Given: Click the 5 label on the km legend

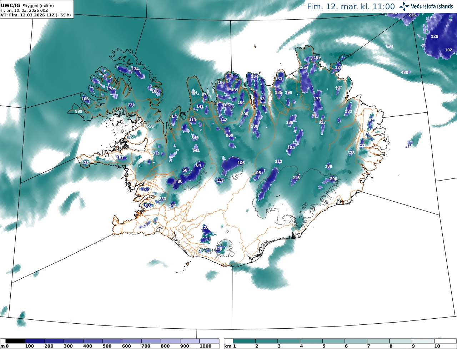Looking at the screenshot, I should pyautogui.click(x=324, y=346).
